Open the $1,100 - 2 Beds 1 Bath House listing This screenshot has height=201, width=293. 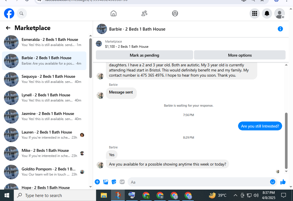tap(127, 47)
